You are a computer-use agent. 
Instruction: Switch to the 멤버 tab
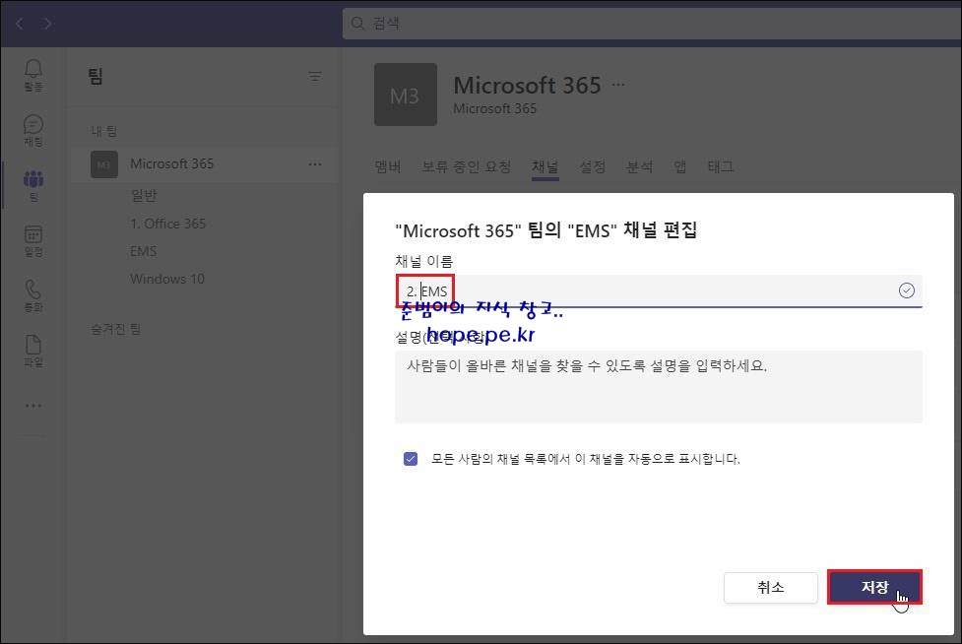pos(388,166)
